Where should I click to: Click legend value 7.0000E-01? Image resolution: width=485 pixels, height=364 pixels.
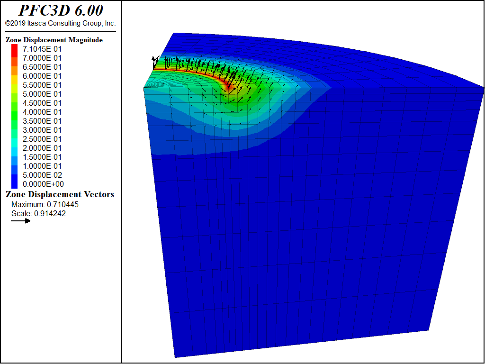(x=42, y=58)
